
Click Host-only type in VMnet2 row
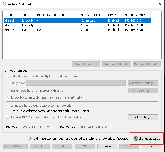pyautogui.click(x=27, y=25)
